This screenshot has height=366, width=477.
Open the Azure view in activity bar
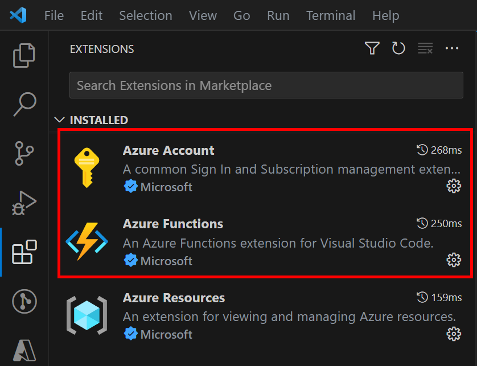point(24,350)
